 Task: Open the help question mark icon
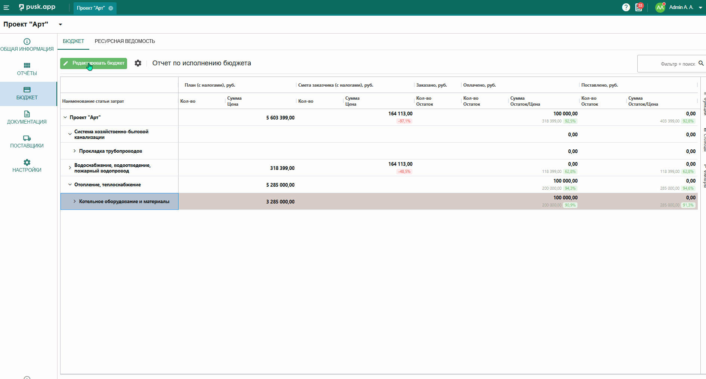click(626, 7)
